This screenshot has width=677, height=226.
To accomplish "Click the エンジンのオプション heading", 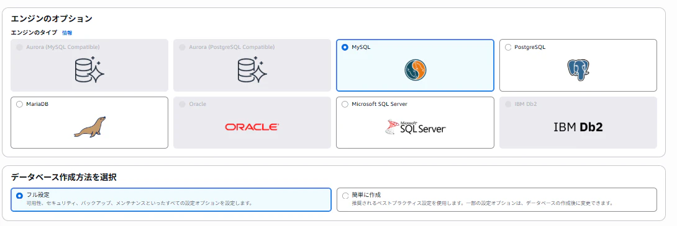I will point(52,19).
